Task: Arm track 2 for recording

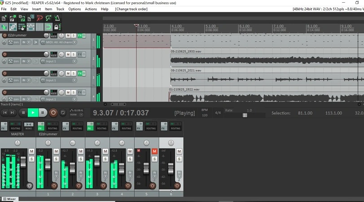Action: point(4,54)
